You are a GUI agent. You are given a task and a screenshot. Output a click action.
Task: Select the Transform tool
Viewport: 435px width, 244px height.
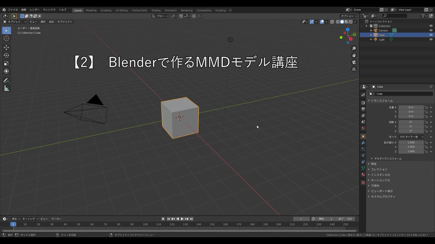pyautogui.click(x=6, y=71)
